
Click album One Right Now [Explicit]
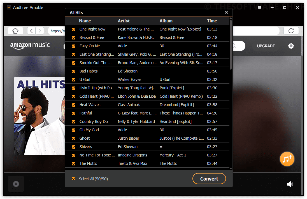(x=180, y=29)
